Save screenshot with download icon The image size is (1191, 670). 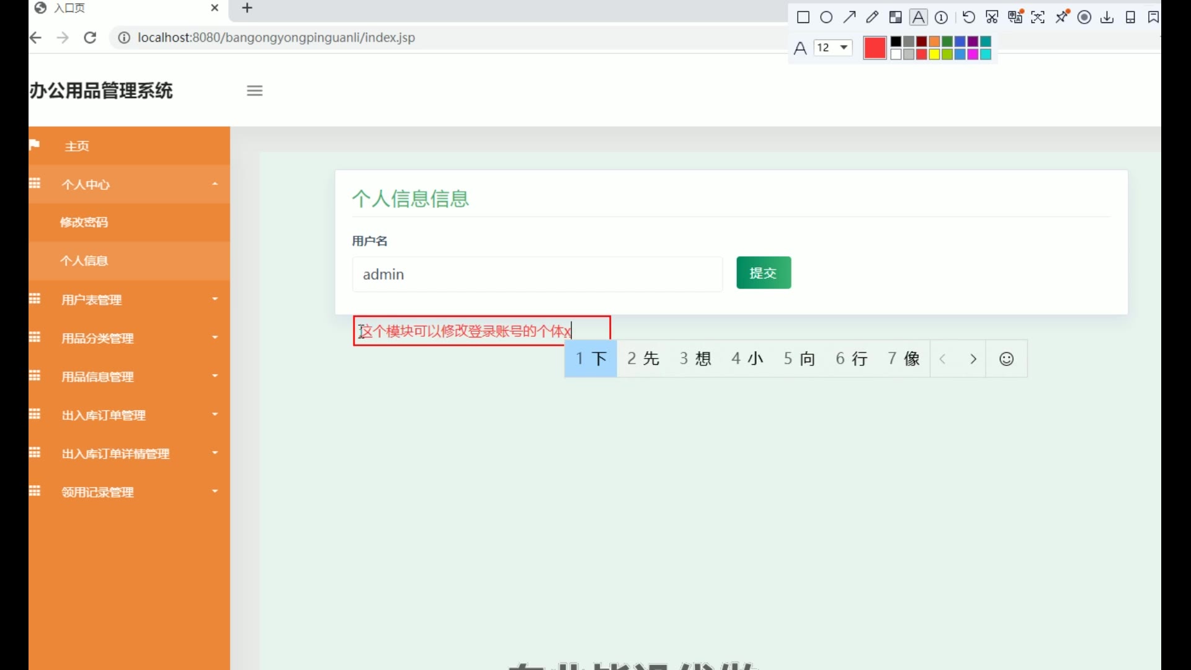[1107, 17]
